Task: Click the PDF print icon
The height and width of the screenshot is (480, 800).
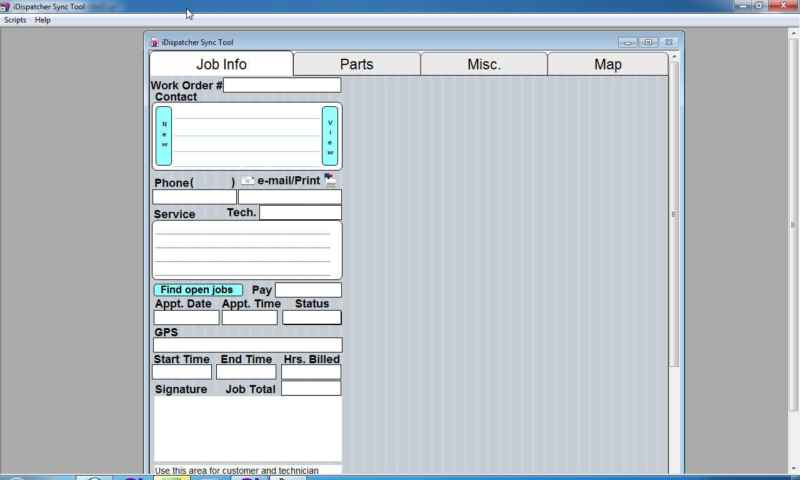Action: coord(330,181)
